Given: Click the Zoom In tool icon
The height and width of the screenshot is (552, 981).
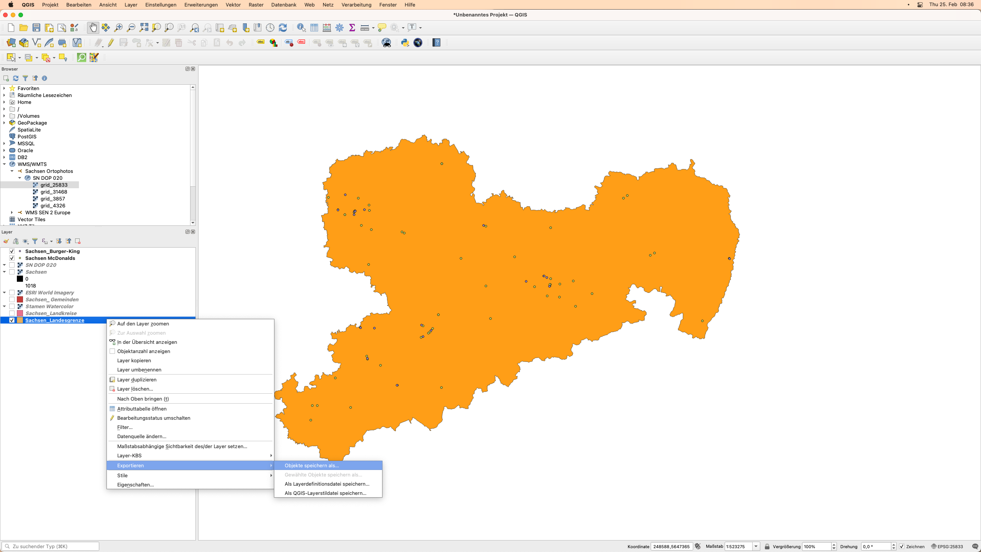Looking at the screenshot, I should coord(118,27).
